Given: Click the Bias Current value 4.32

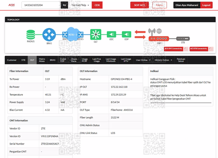Looking at the screenshot, I should (48, 110).
